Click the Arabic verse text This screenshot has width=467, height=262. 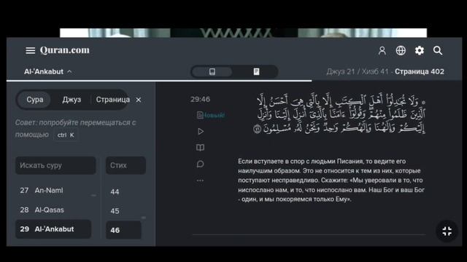(339, 114)
